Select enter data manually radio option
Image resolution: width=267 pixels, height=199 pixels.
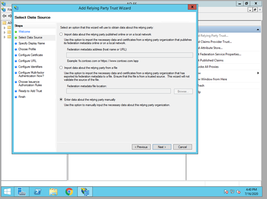(x=61, y=99)
